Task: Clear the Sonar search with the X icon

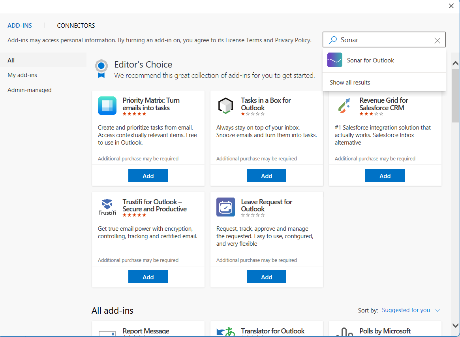Action: coord(437,40)
